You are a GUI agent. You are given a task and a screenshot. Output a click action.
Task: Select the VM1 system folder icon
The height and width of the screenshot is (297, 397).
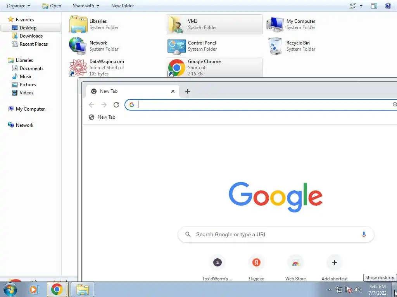[x=176, y=24]
